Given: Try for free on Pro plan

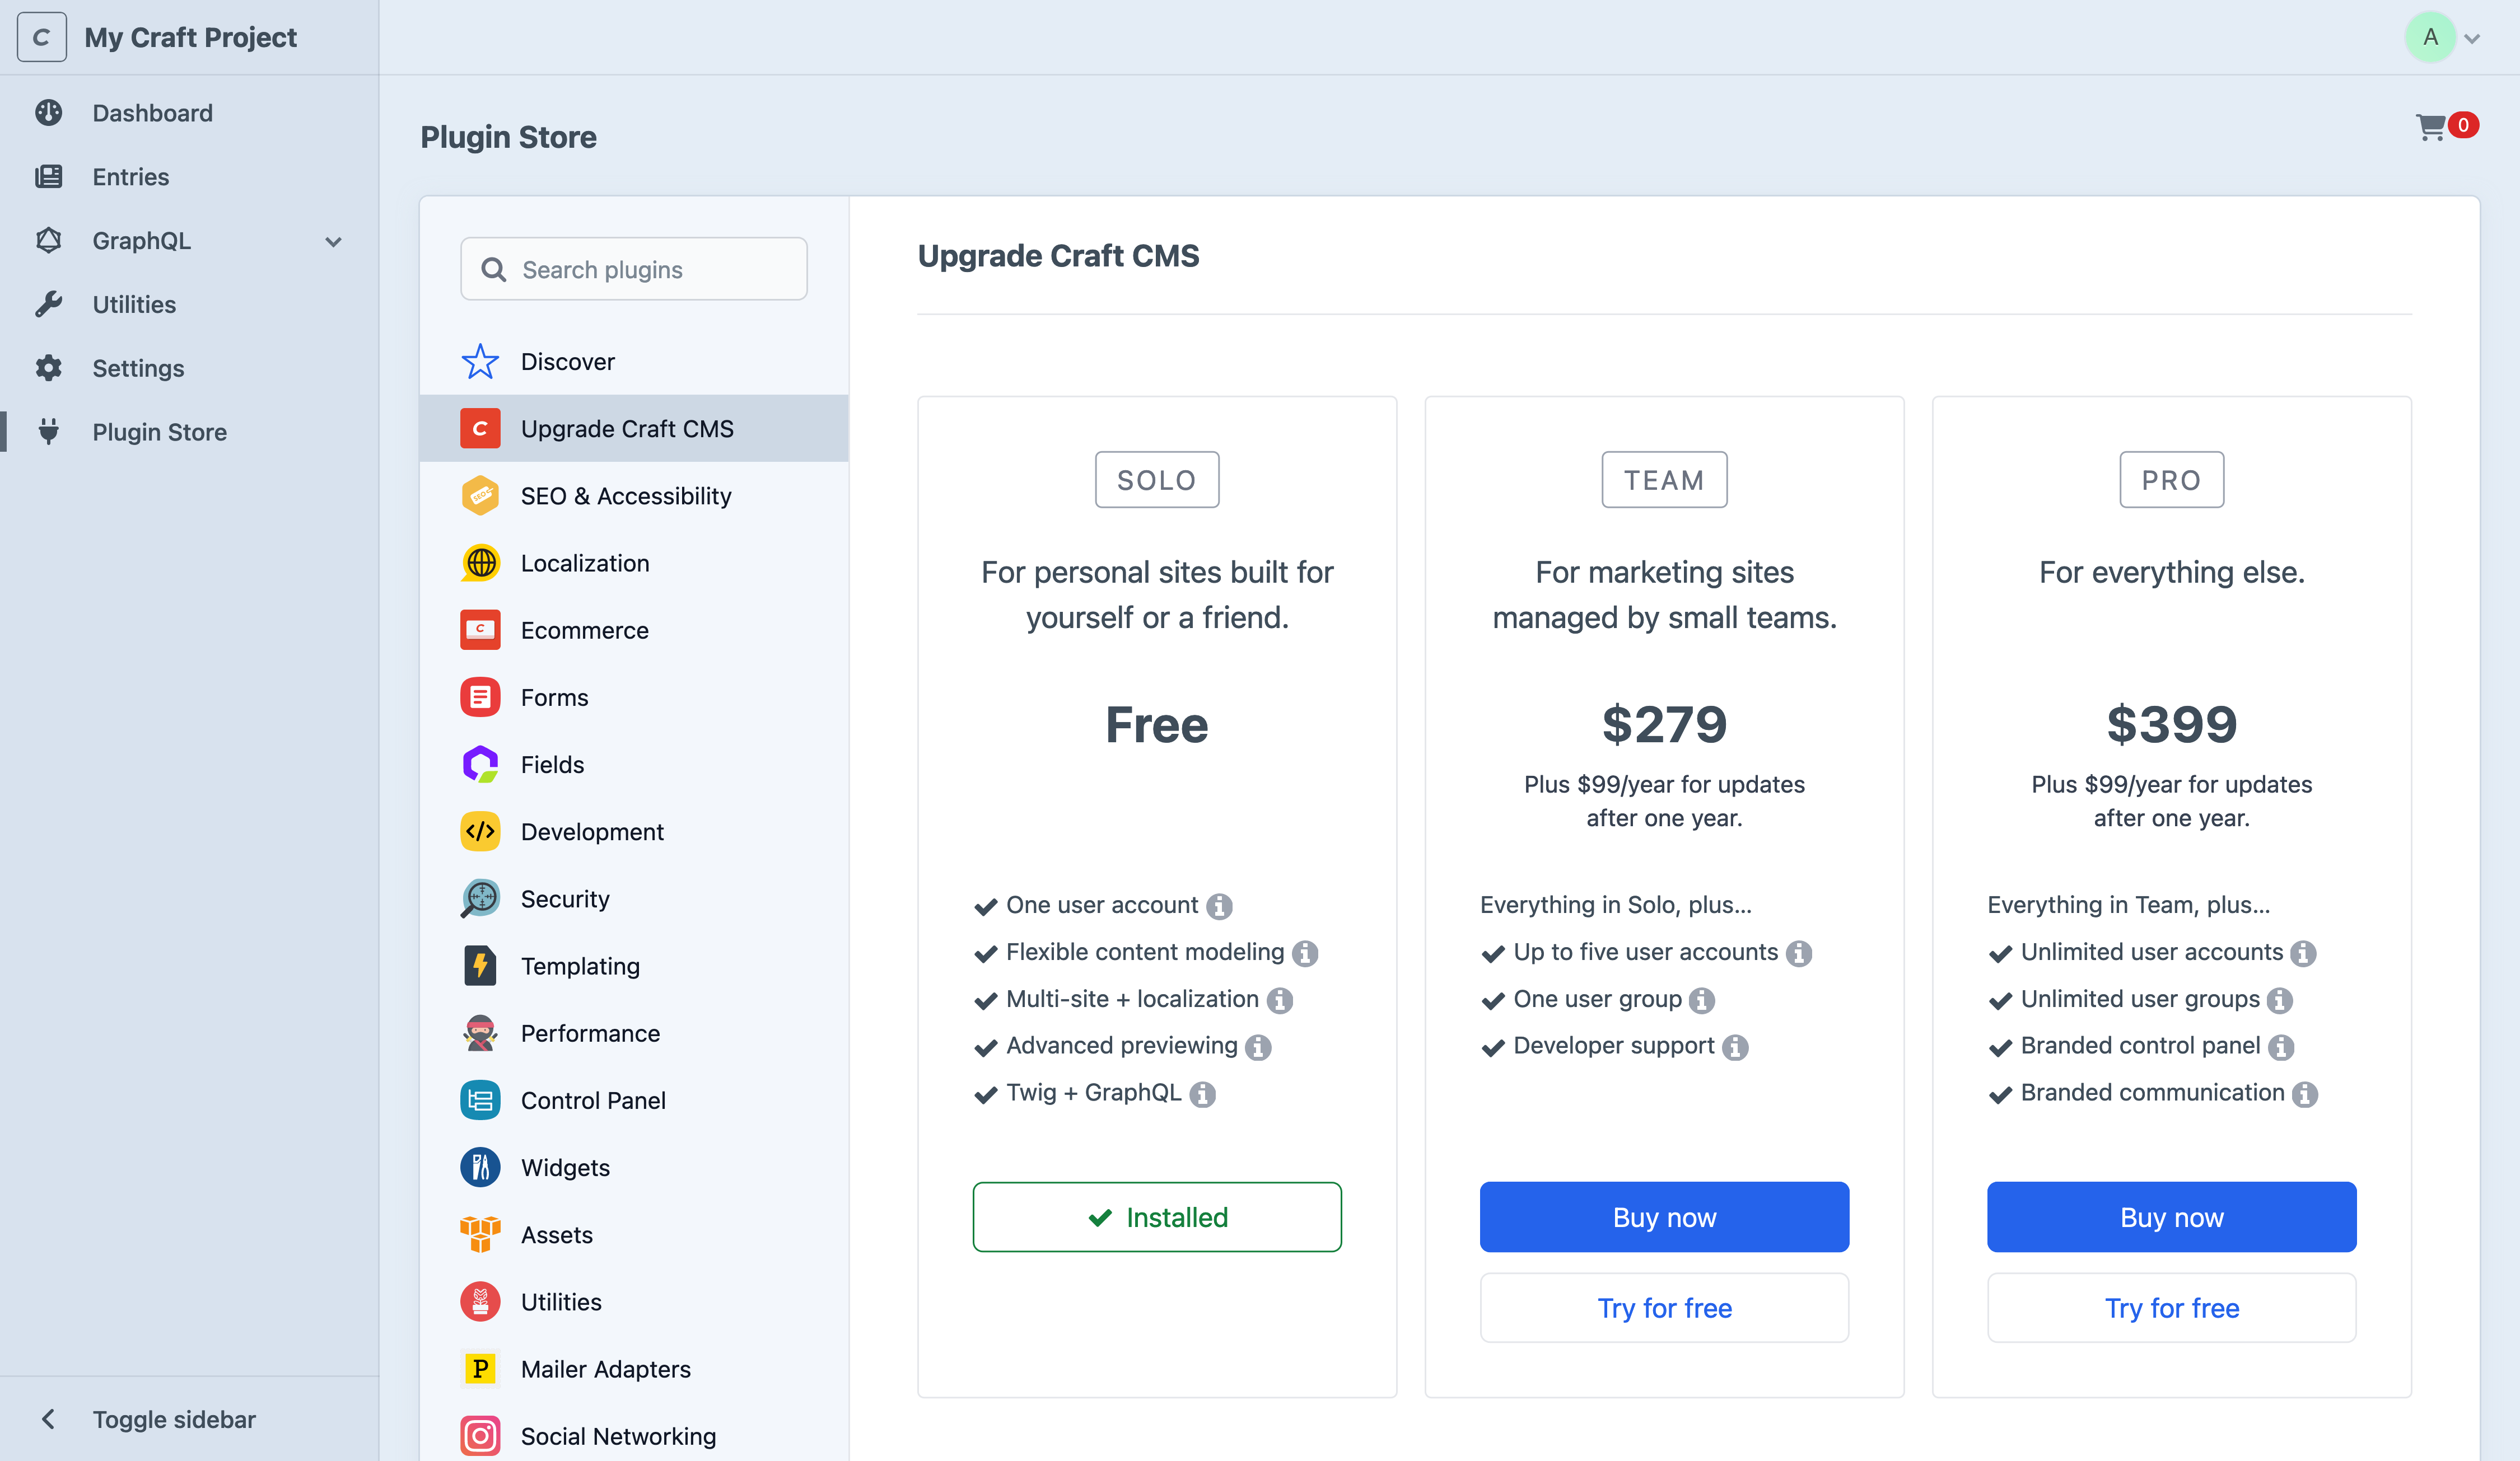Looking at the screenshot, I should pos(2172,1306).
